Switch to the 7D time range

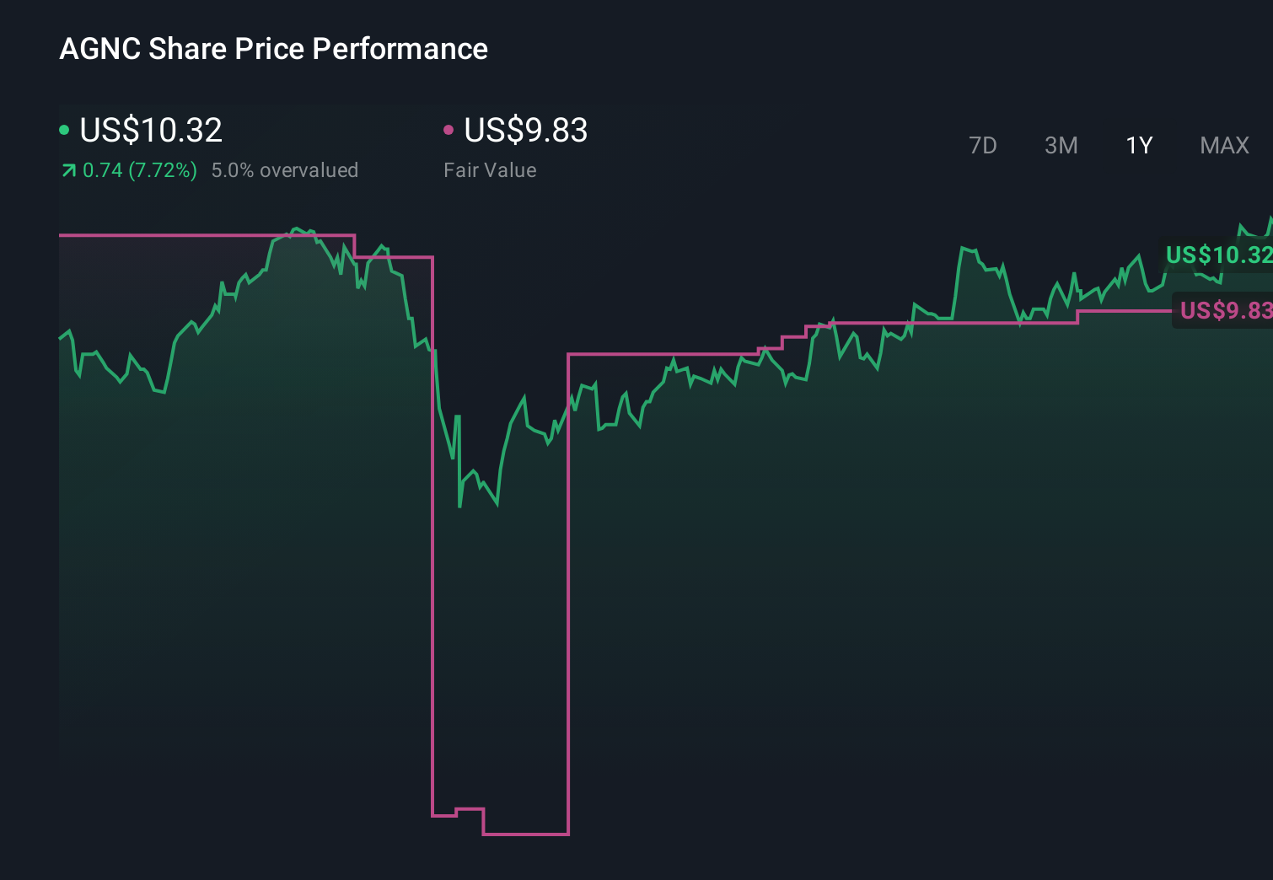click(x=983, y=145)
